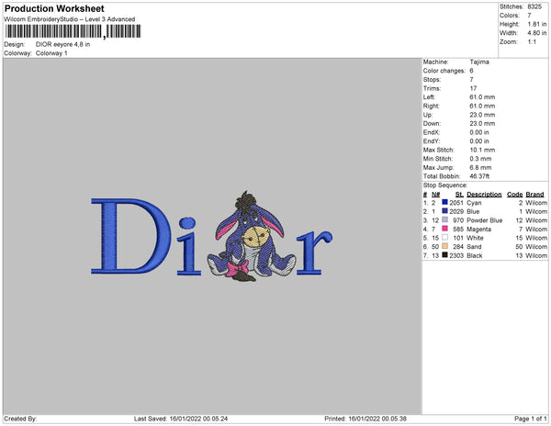Click the Total Bobbin value '46.37ft'
This screenshot has height=426, width=551.
[479, 176]
